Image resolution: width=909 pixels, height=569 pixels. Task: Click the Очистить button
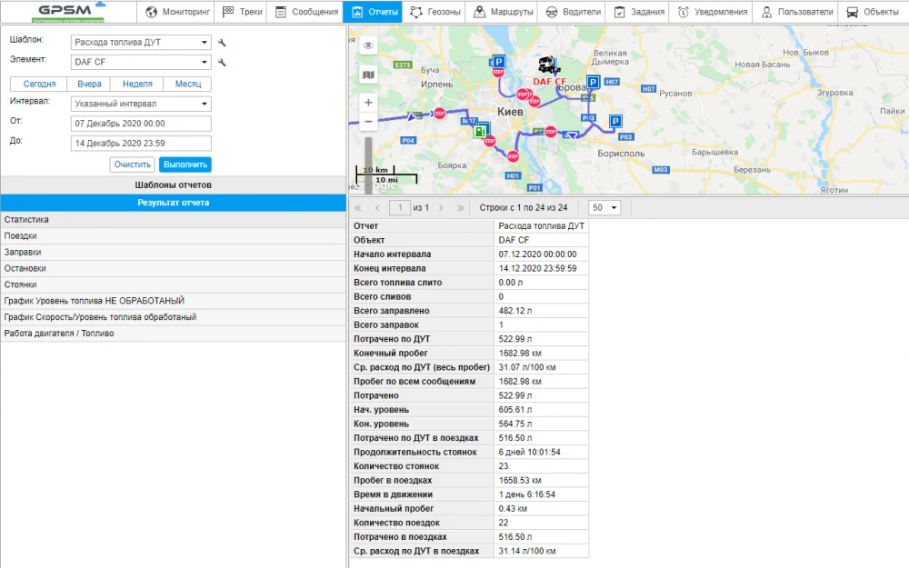(x=133, y=165)
